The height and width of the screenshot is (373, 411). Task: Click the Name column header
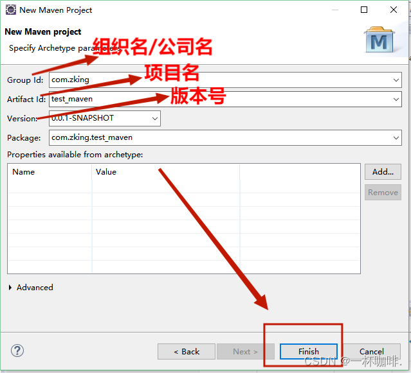coord(50,172)
